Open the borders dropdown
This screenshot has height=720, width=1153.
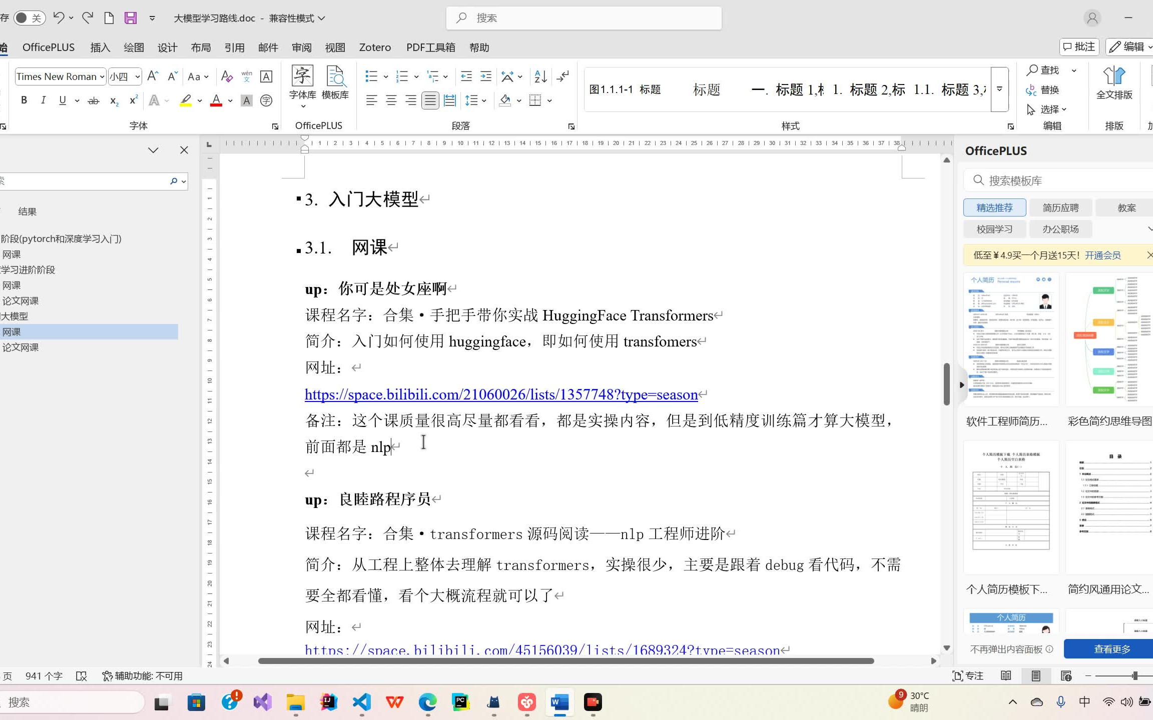coord(549,101)
